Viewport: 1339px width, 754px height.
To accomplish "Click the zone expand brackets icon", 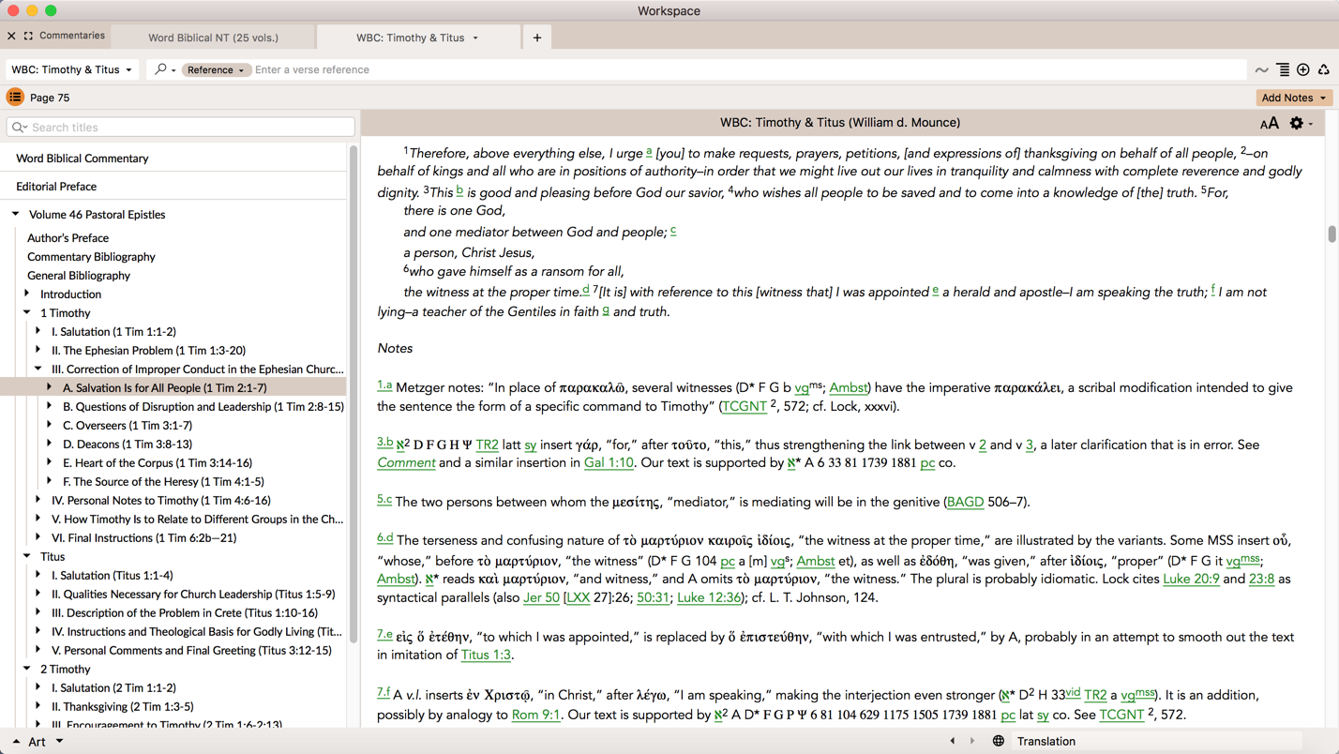I will [x=28, y=36].
